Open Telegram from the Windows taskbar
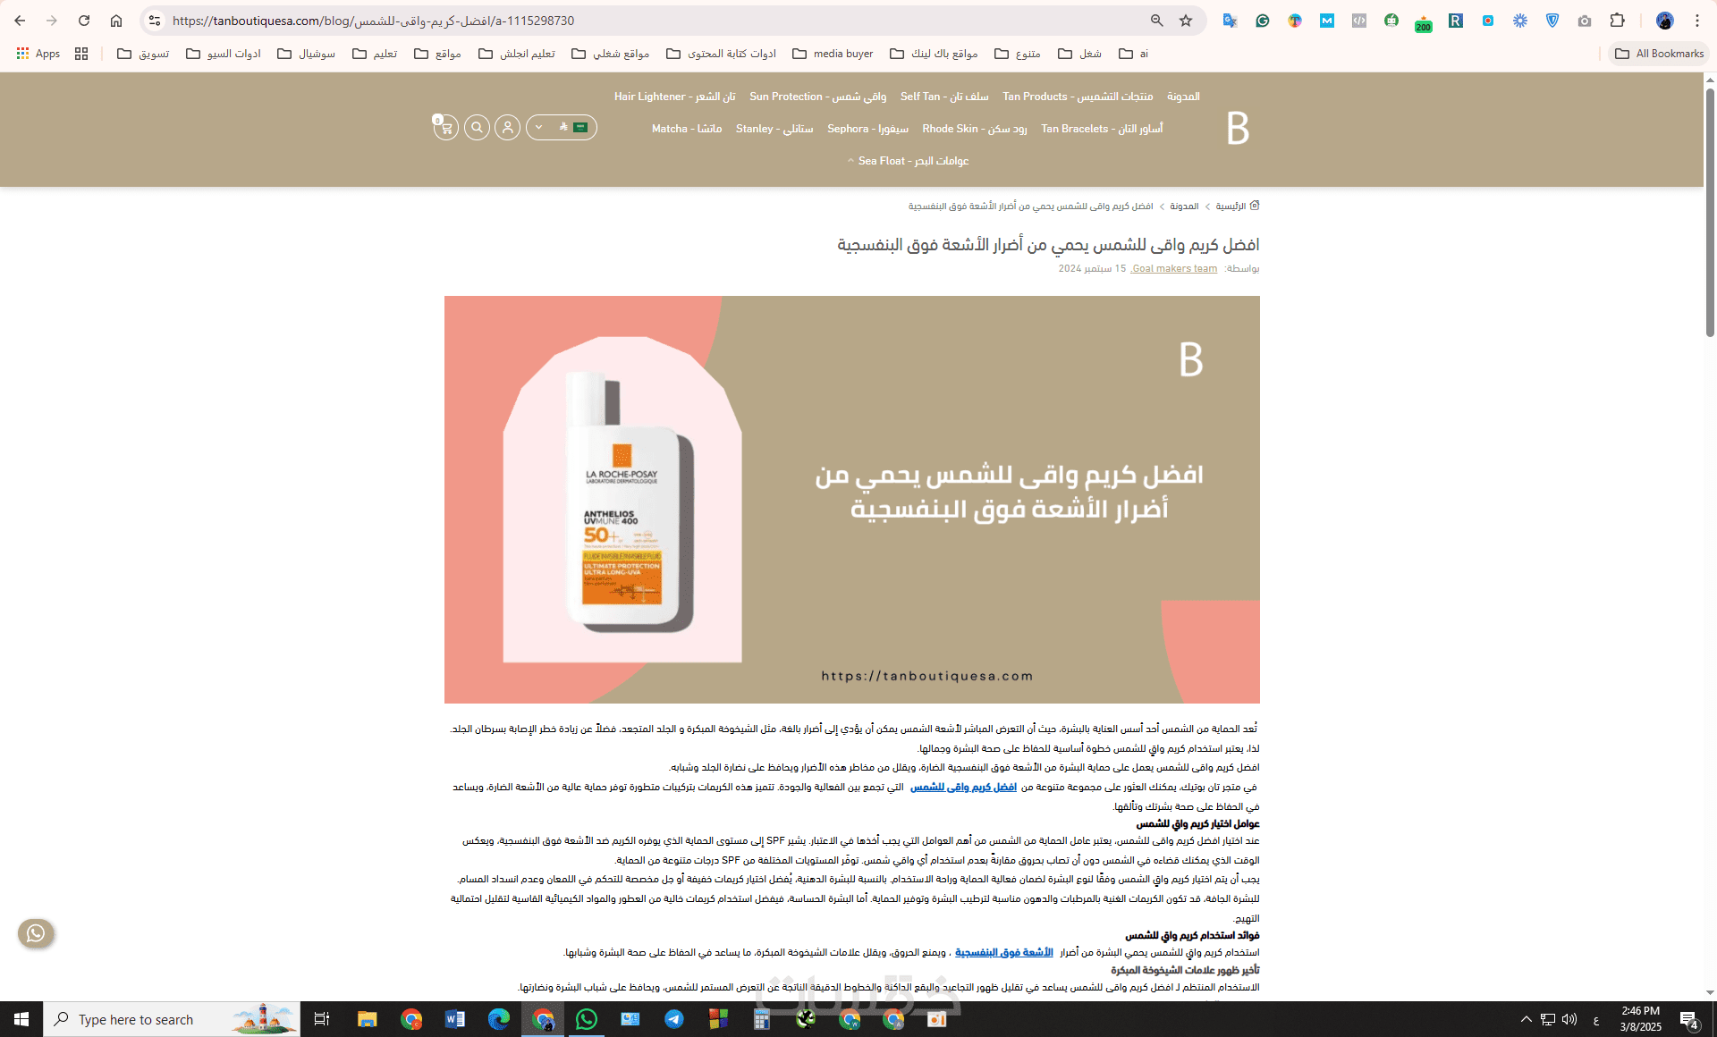The width and height of the screenshot is (1717, 1037). pyautogui.click(x=674, y=1019)
